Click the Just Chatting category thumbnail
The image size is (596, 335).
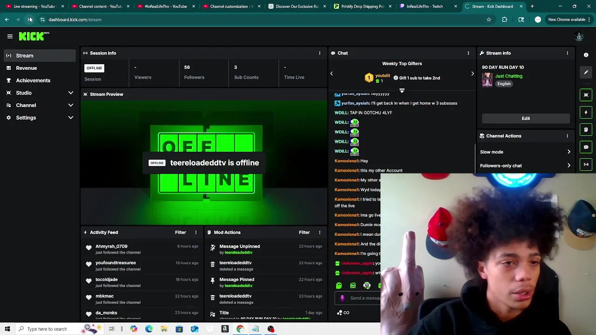[487, 80]
